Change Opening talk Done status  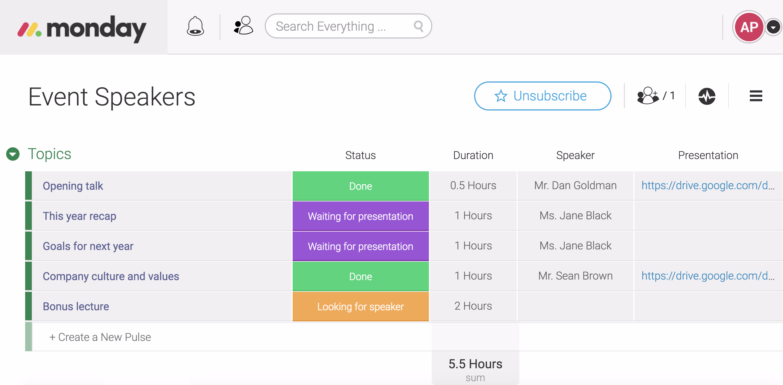coord(361,186)
